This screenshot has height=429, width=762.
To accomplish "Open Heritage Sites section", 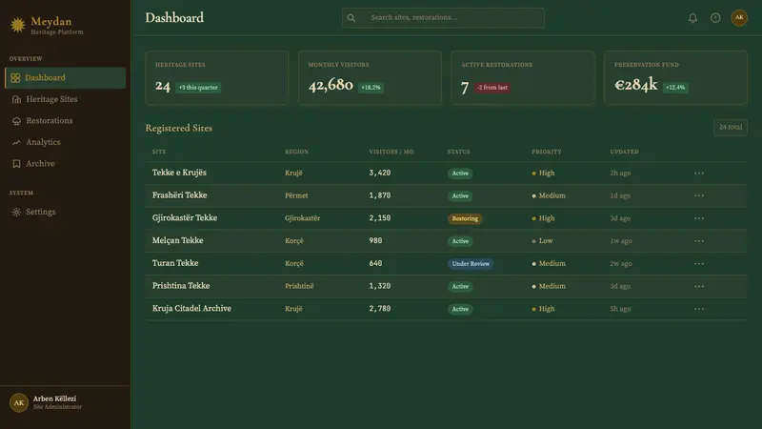I will click(x=65, y=99).
